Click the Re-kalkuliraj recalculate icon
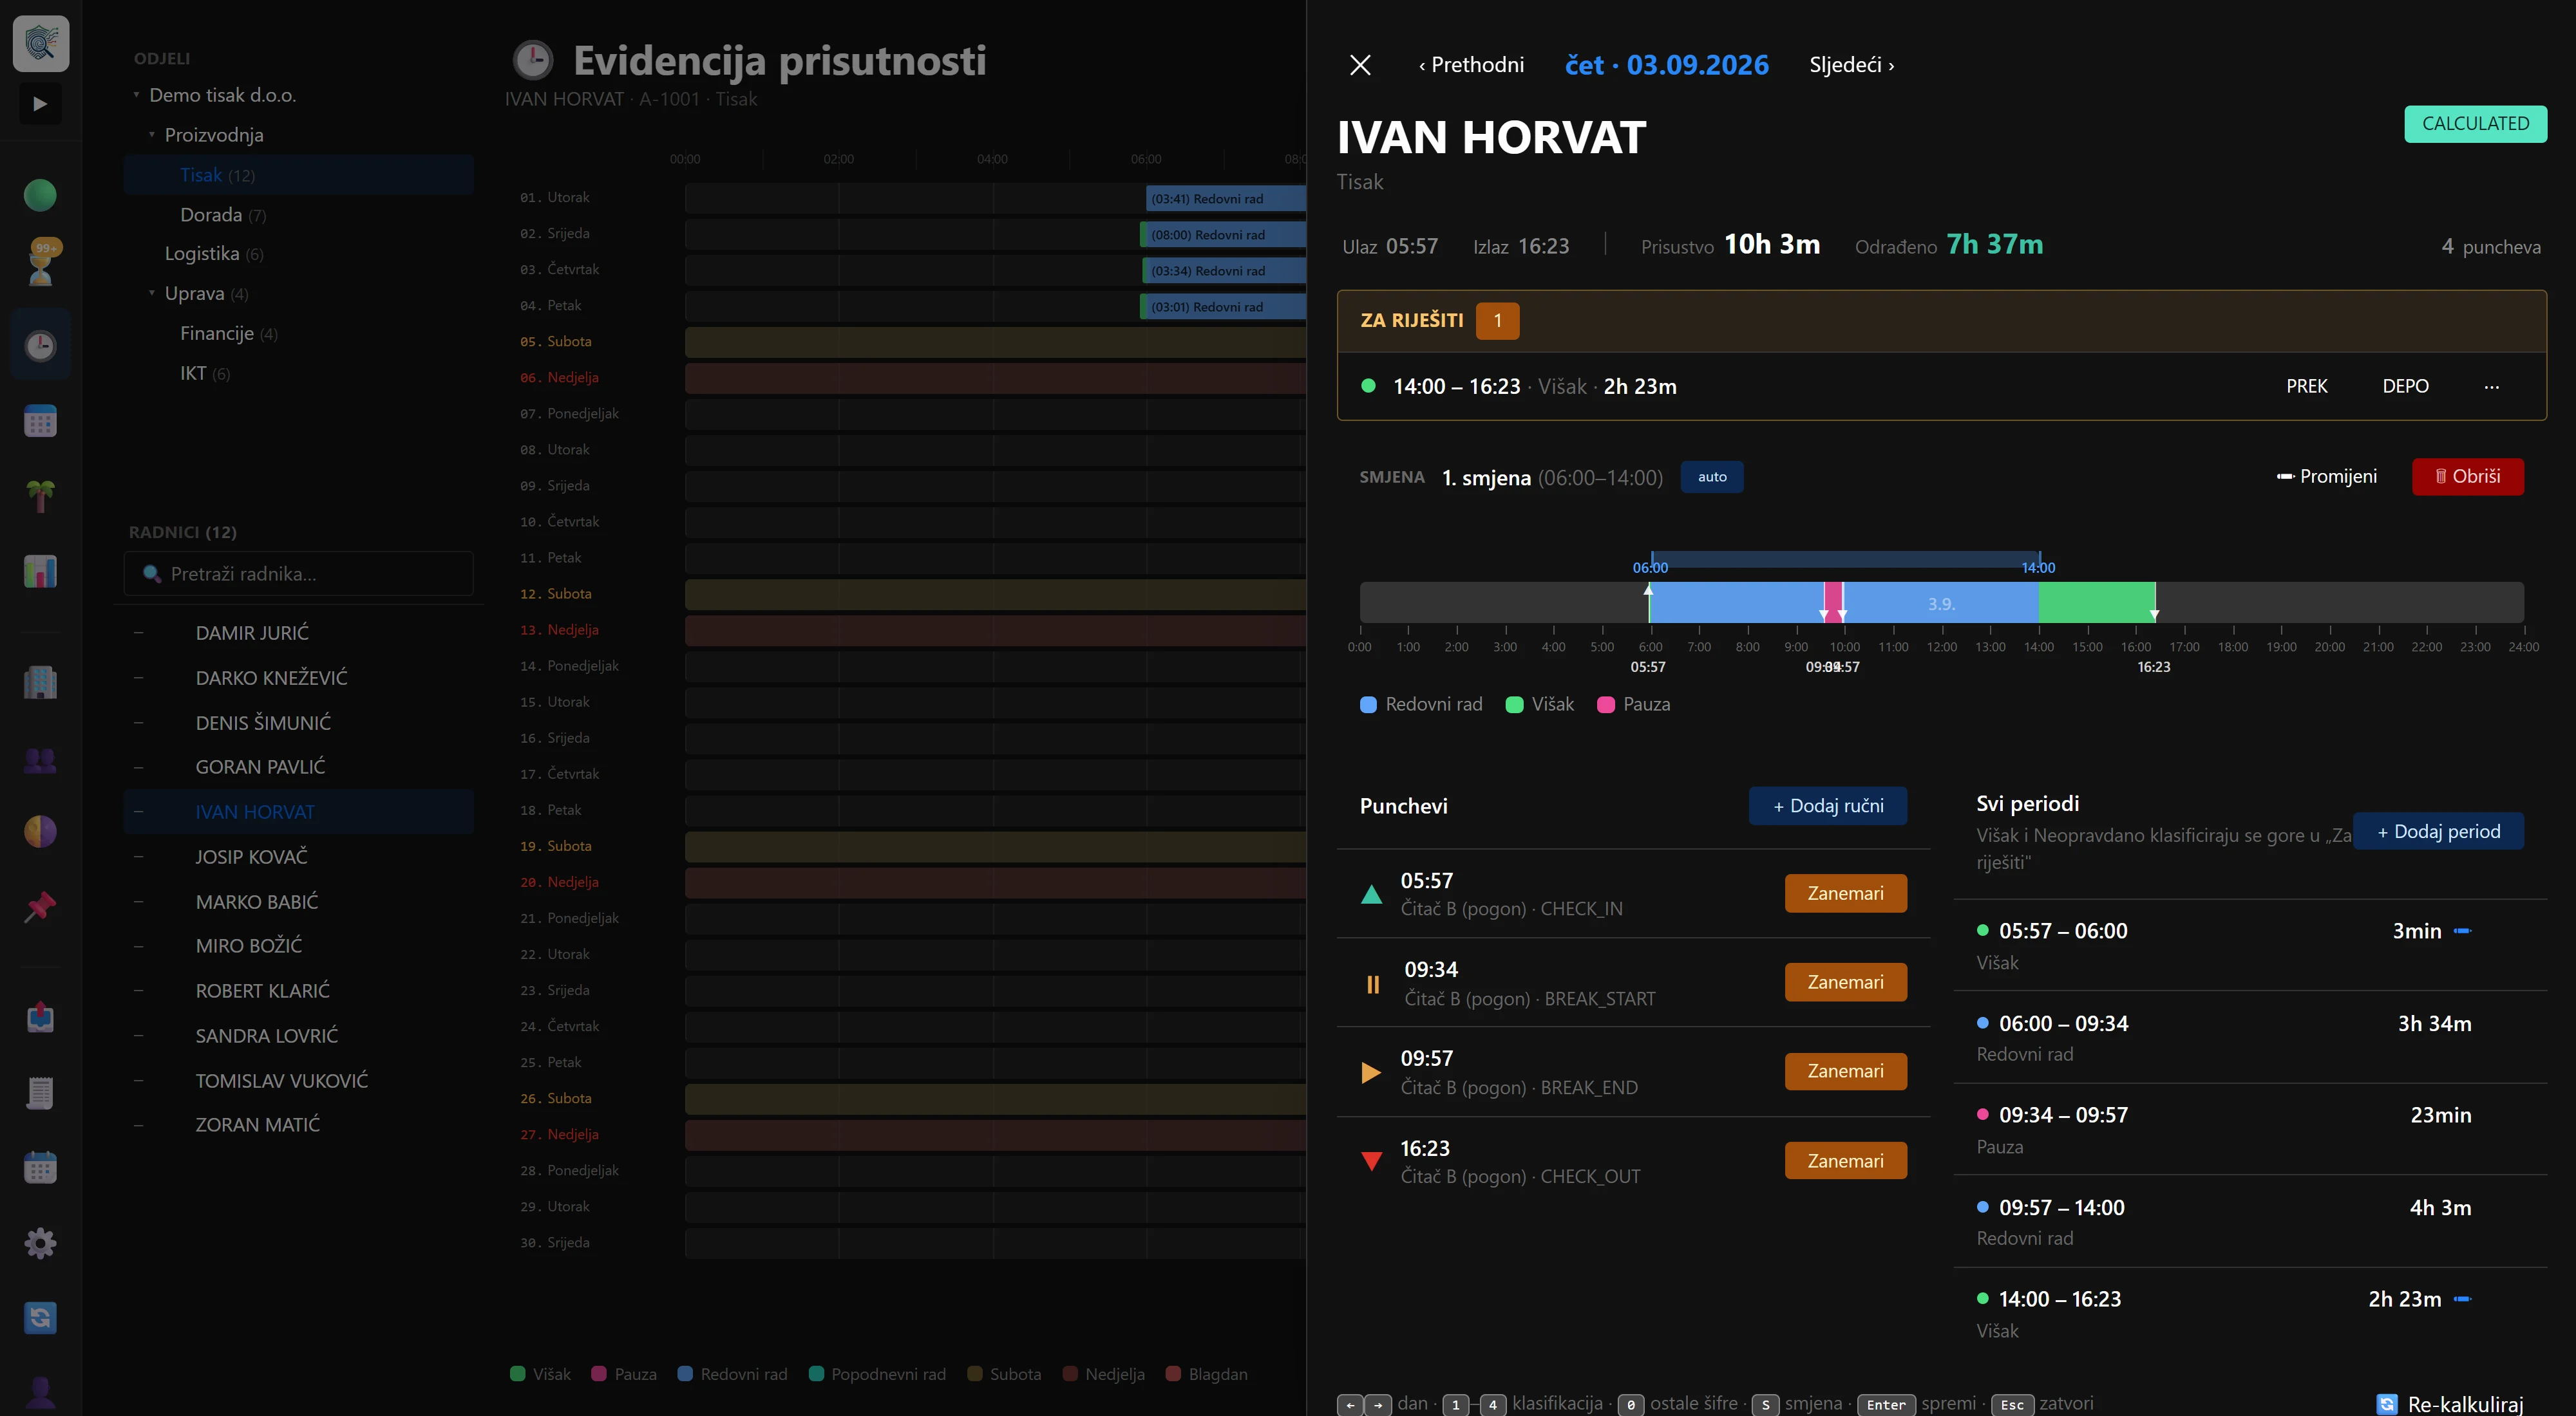2576x1416 pixels. tap(2386, 1403)
